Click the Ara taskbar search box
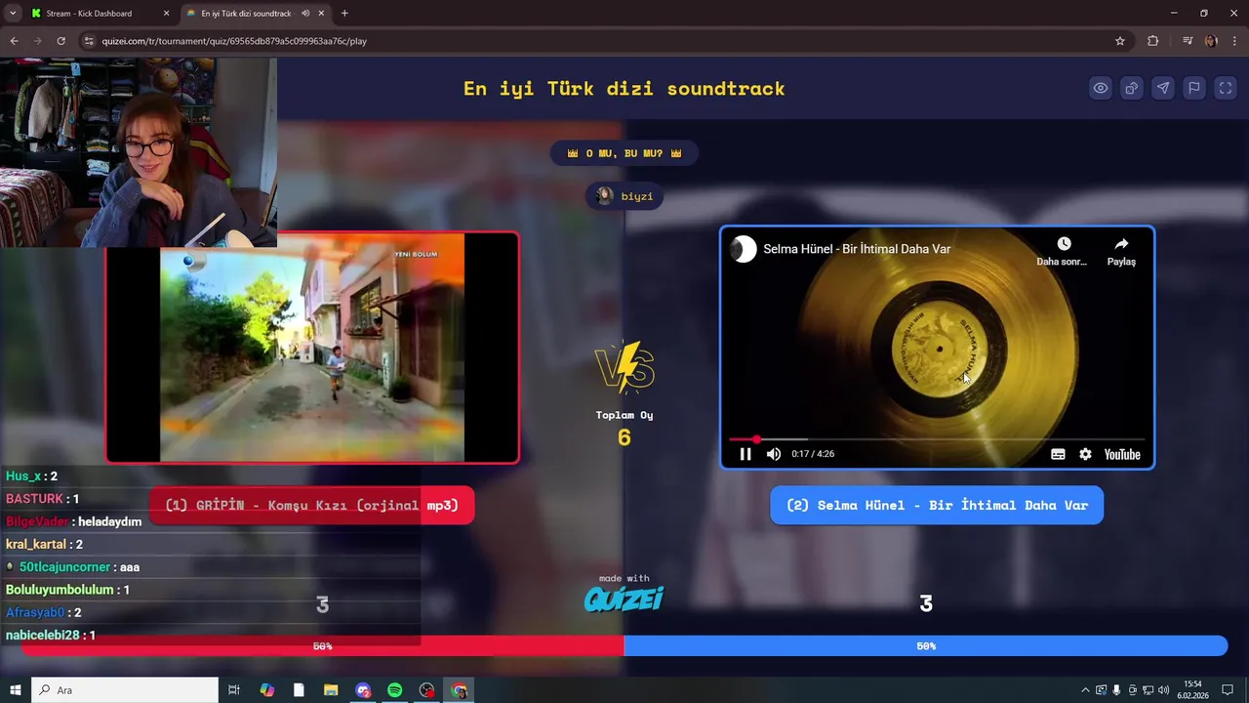This screenshot has width=1249, height=703. point(125,690)
